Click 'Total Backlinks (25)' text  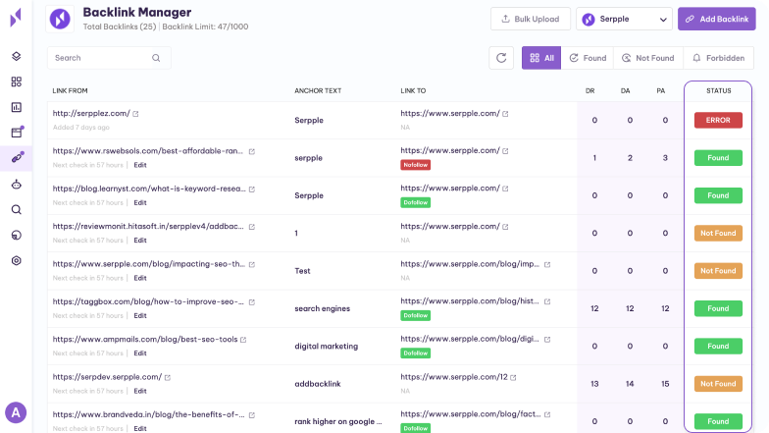120,27
